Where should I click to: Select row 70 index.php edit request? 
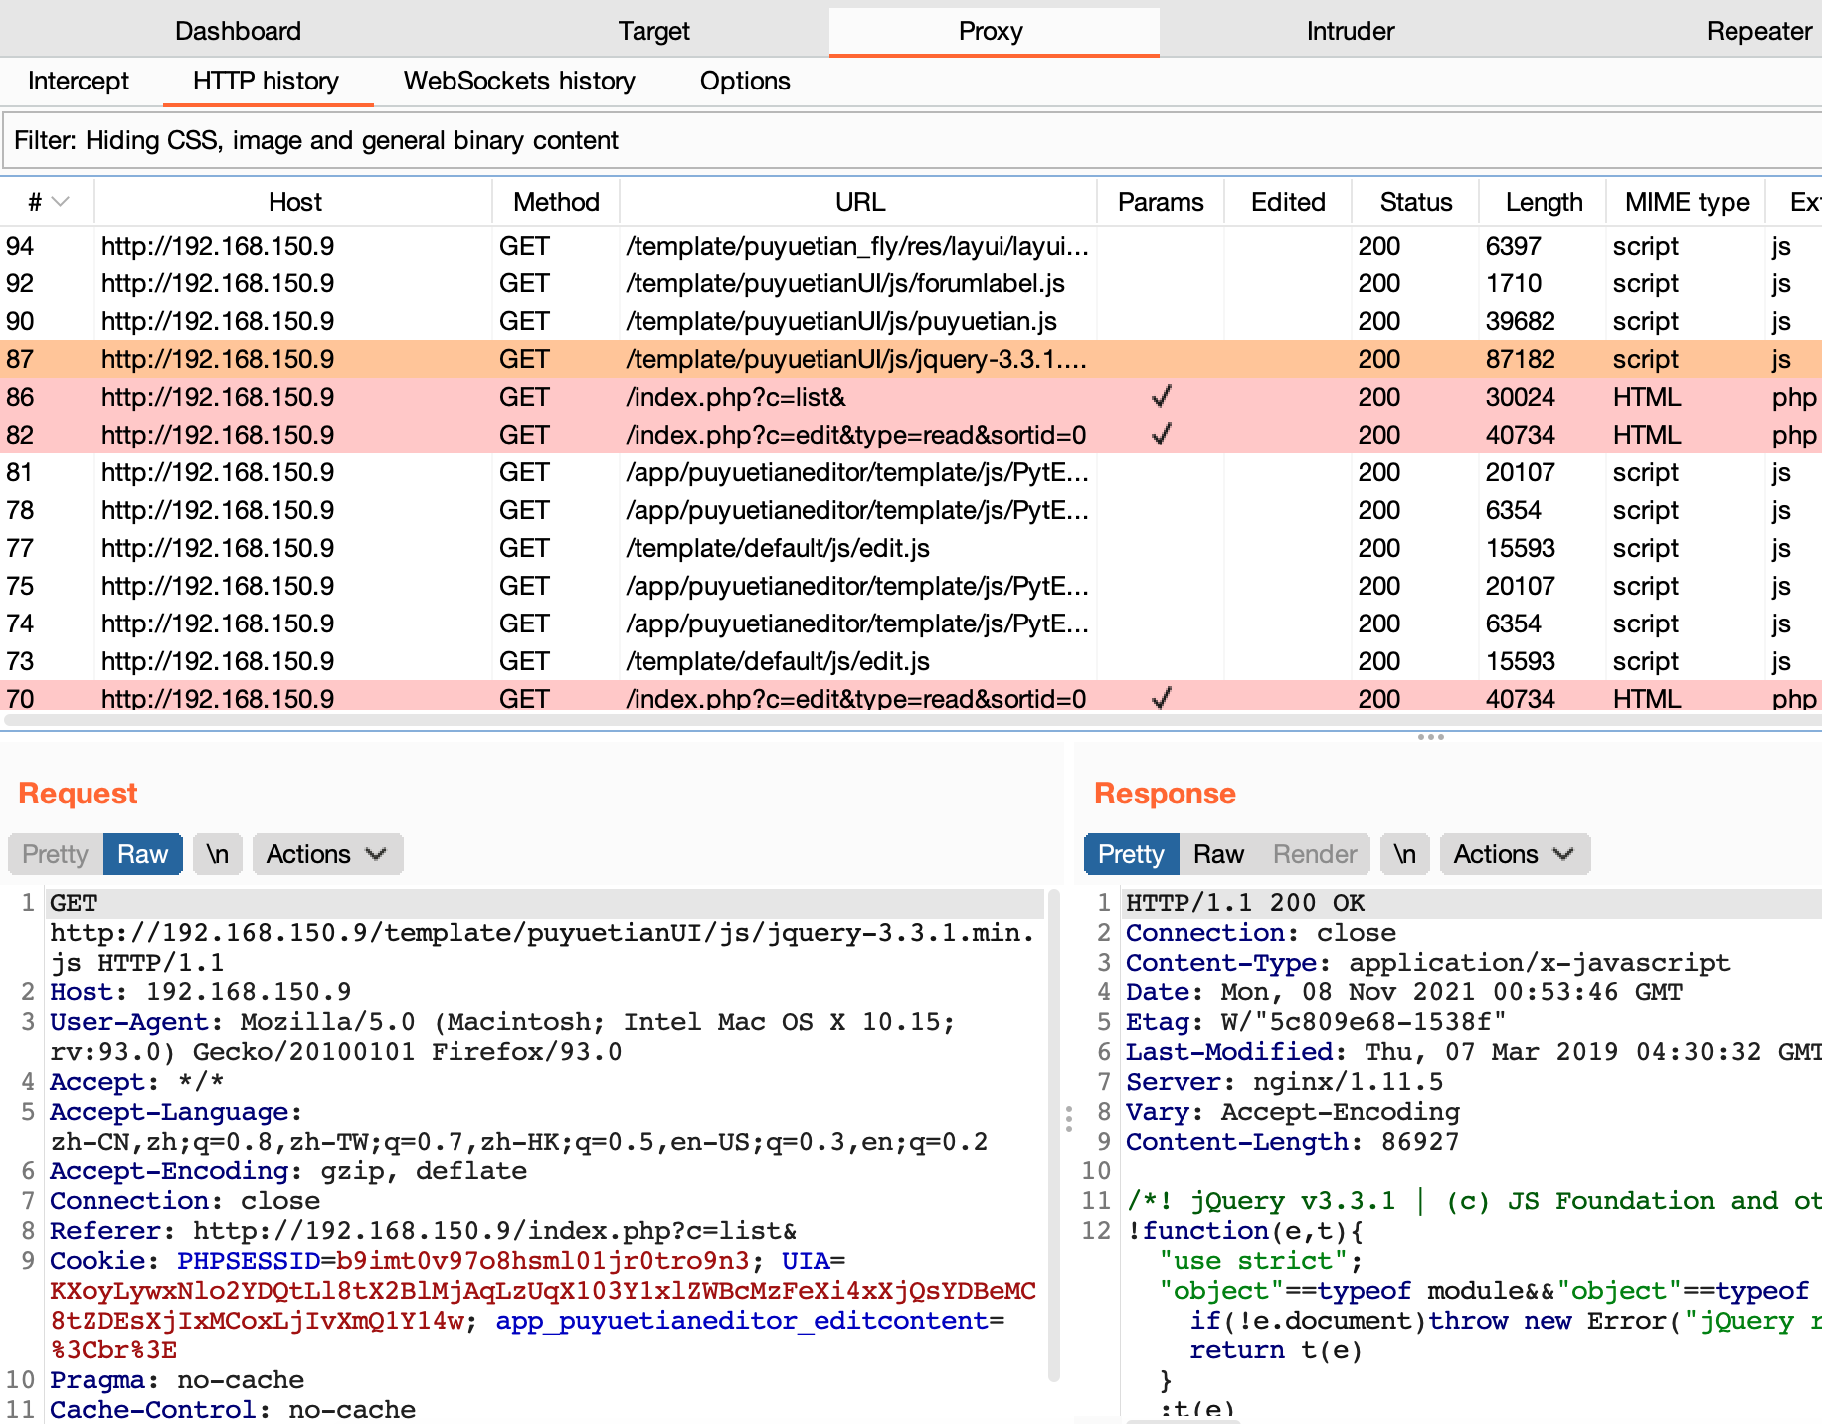click(911, 696)
